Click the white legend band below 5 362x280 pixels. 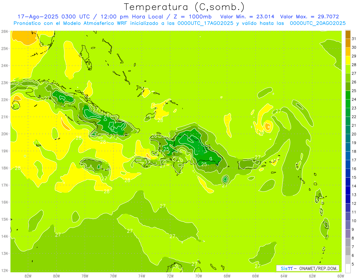(x=348, y=268)
